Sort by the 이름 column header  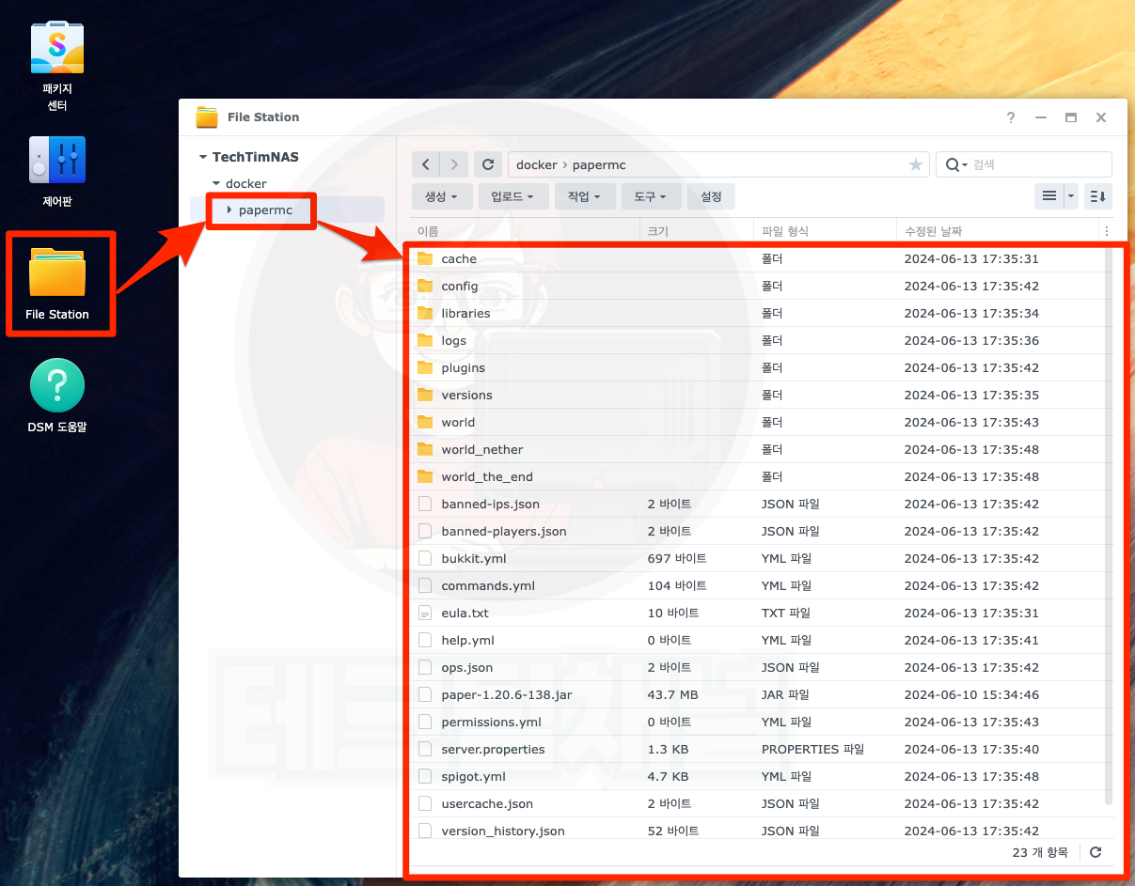(525, 231)
